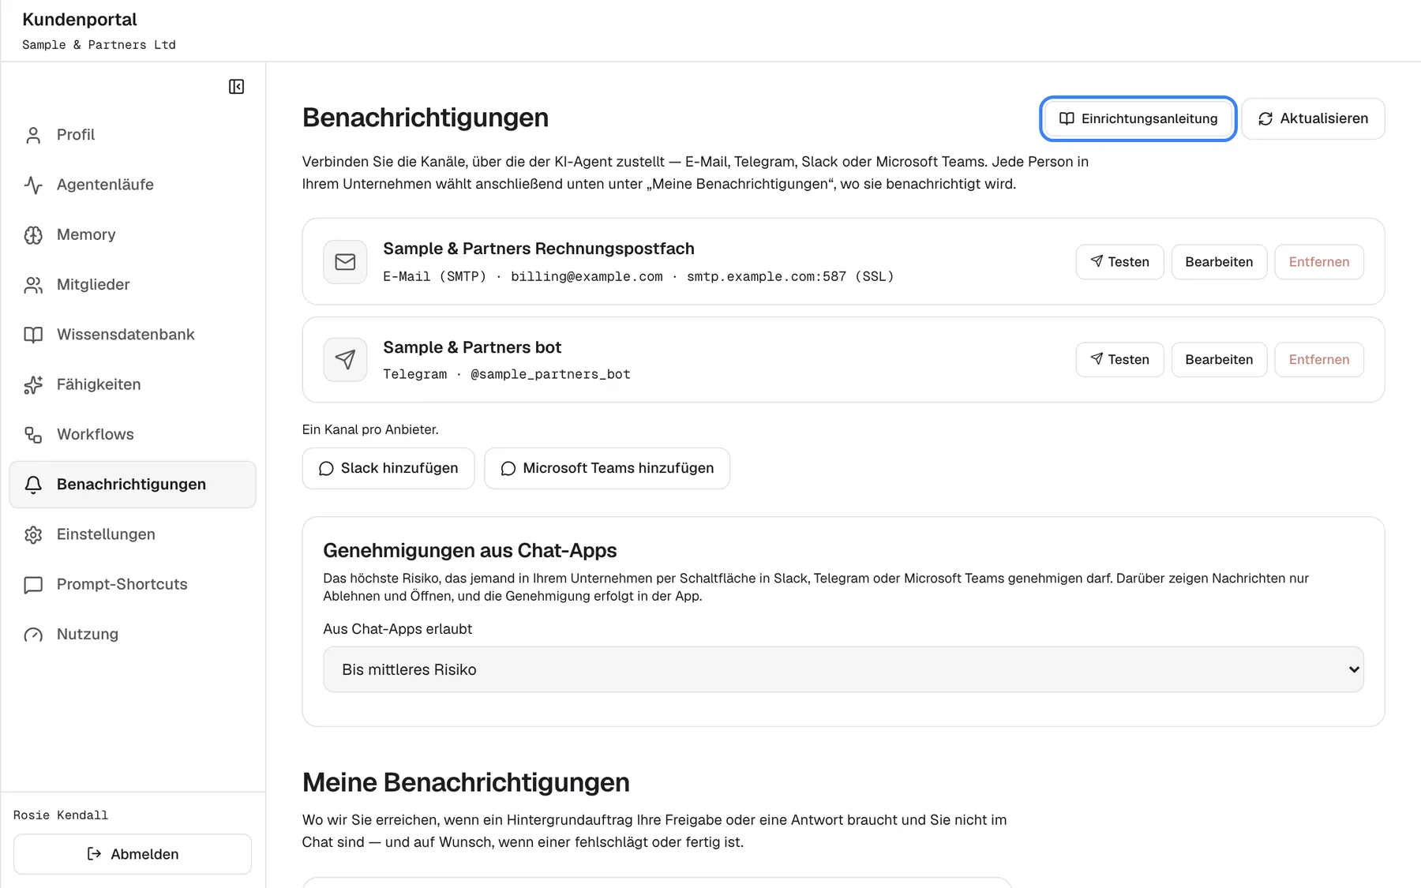The height and width of the screenshot is (888, 1421).
Task: Click the Benachrichtigungen bell icon
Action: pyautogui.click(x=33, y=485)
